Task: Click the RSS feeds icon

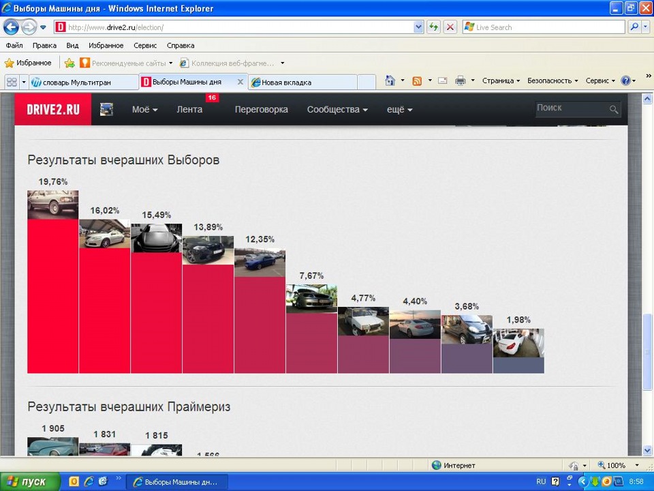Action: pyautogui.click(x=417, y=81)
